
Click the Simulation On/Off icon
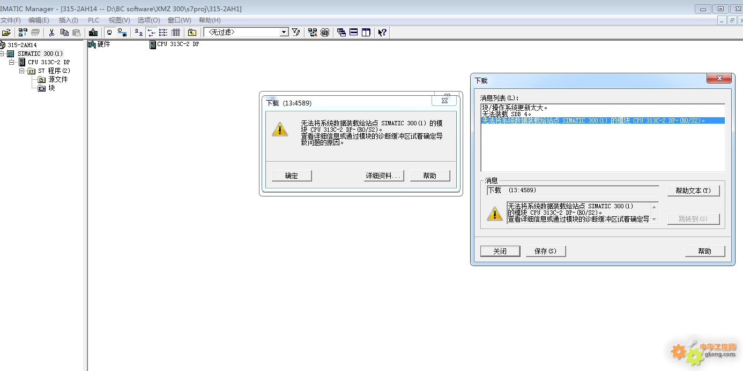click(x=325, y=33)
